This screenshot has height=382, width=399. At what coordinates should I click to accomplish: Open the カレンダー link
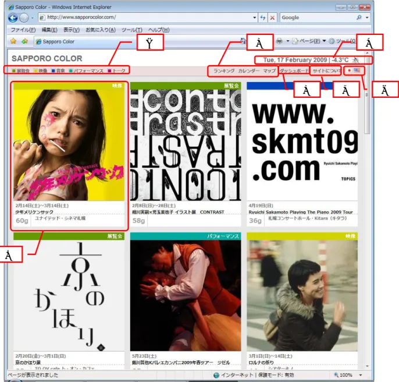click(248, 70)
